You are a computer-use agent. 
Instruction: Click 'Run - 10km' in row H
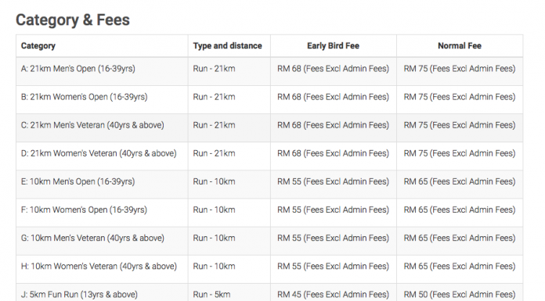(x=214, y=267)
